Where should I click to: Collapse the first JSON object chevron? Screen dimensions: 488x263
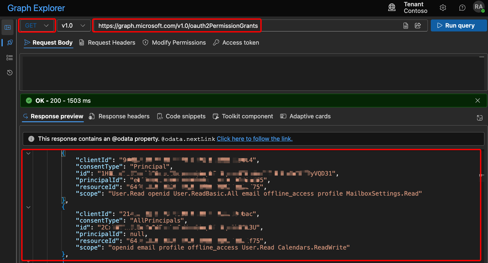28,153
